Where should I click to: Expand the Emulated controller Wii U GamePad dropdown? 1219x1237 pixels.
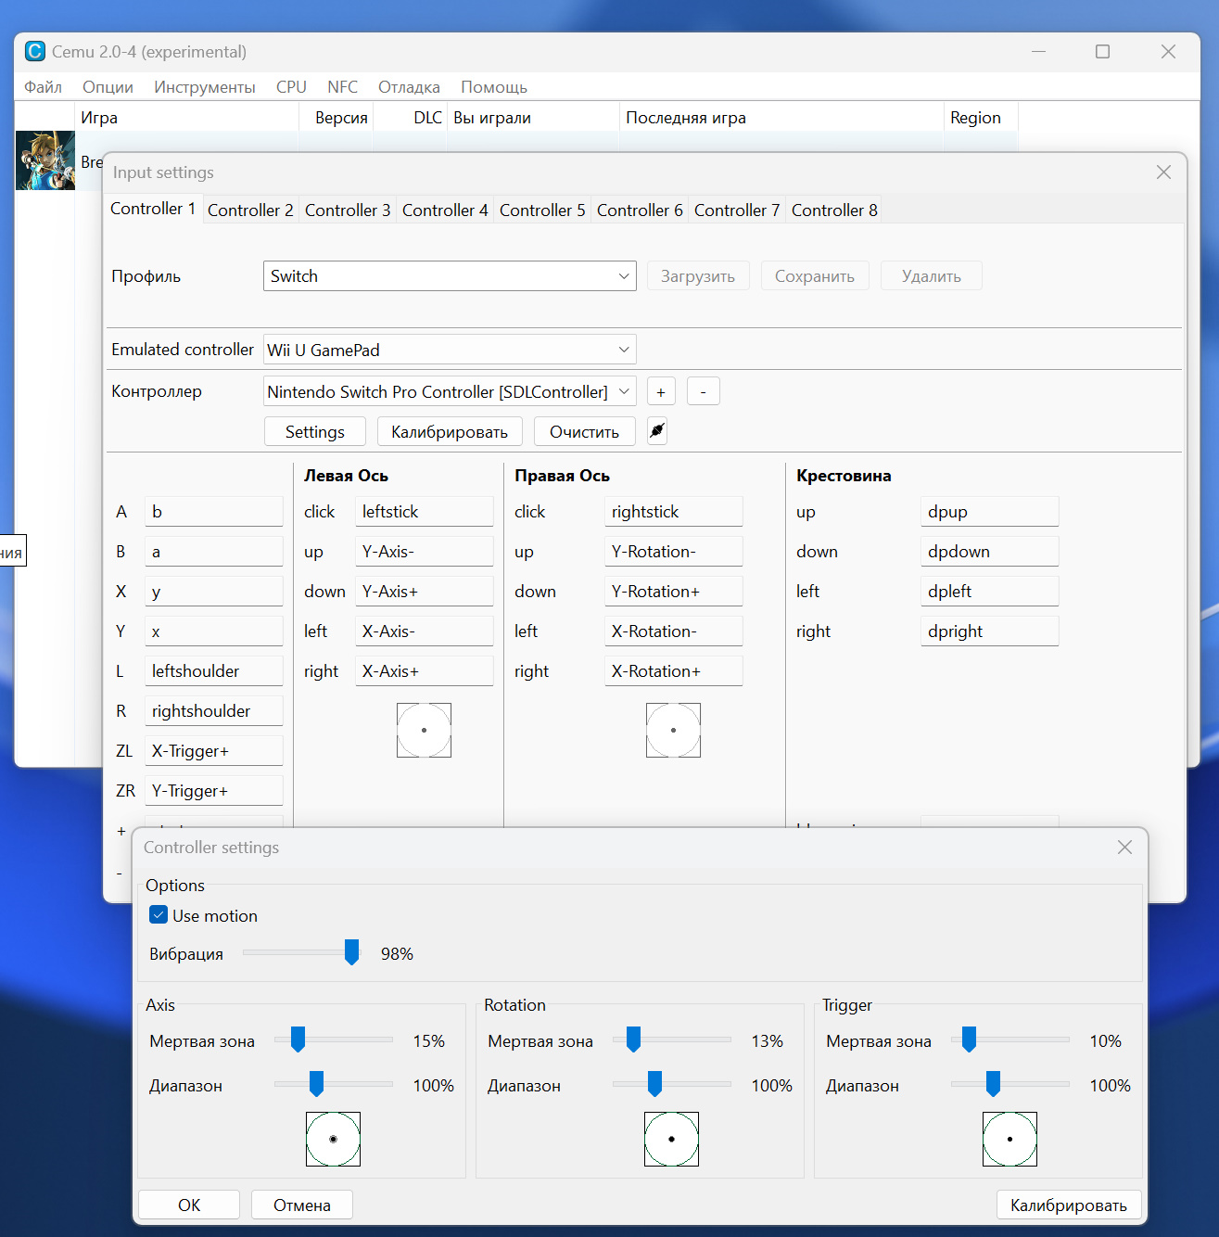click(450, 350)
